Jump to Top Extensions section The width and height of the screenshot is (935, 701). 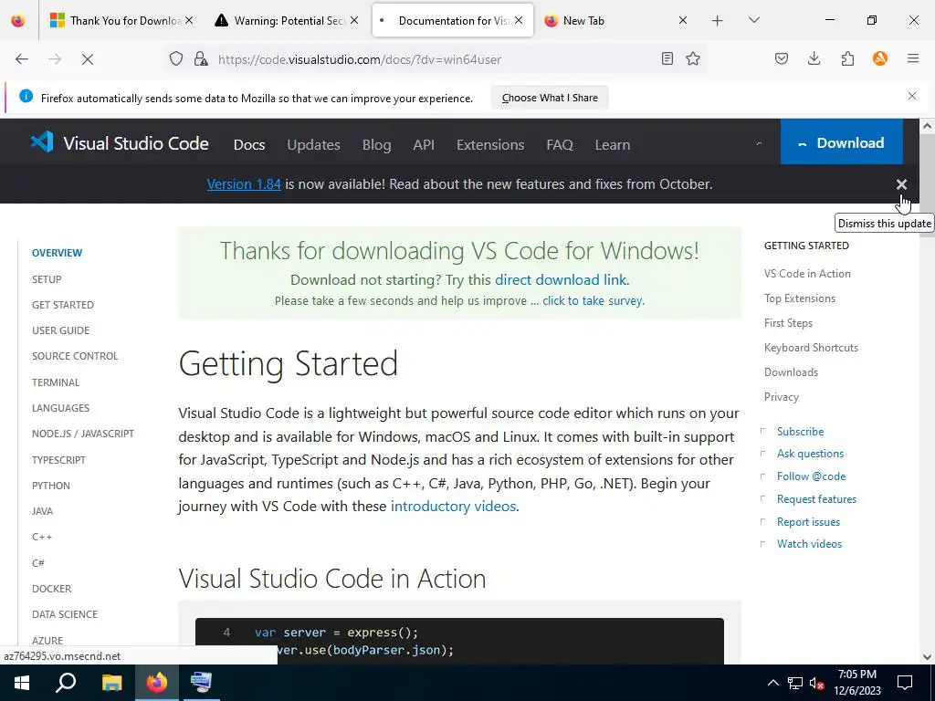800,298
